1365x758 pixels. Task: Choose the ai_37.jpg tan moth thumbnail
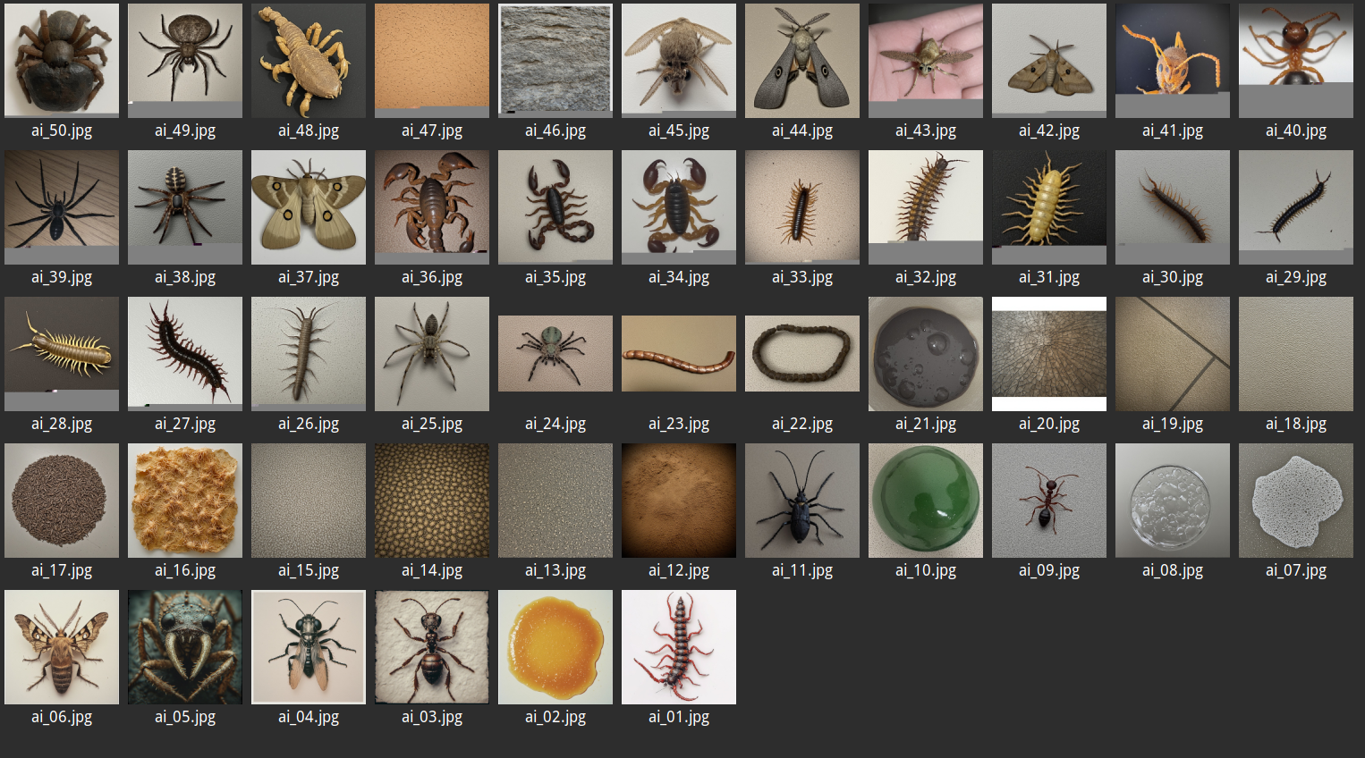(x=309, y=207)
